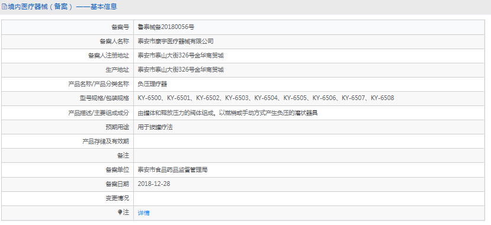Select the filing date 2018-12-28

(154, 184)
